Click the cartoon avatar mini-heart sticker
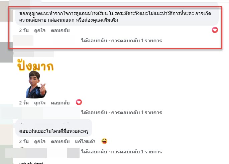The image size is (229, 164). click(x=36, y=84)
